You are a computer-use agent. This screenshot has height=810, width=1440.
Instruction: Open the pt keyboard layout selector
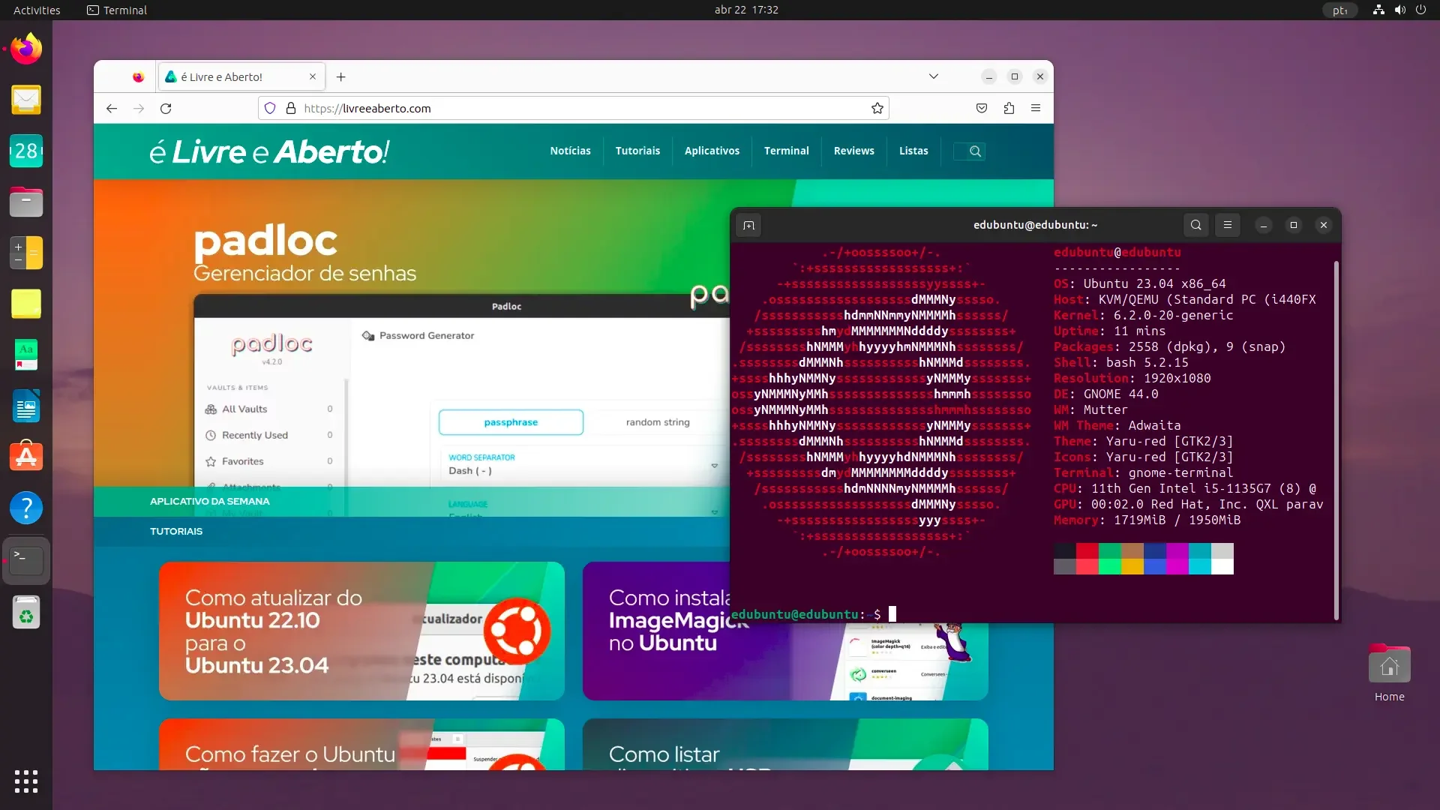point(1340,10)
